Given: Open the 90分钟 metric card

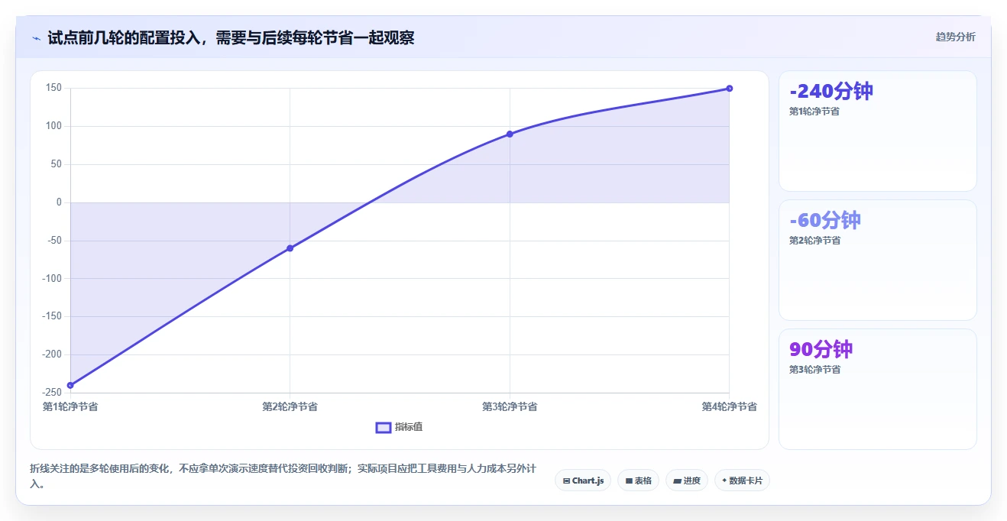Looking at the screenshot, I should (877, 389).
